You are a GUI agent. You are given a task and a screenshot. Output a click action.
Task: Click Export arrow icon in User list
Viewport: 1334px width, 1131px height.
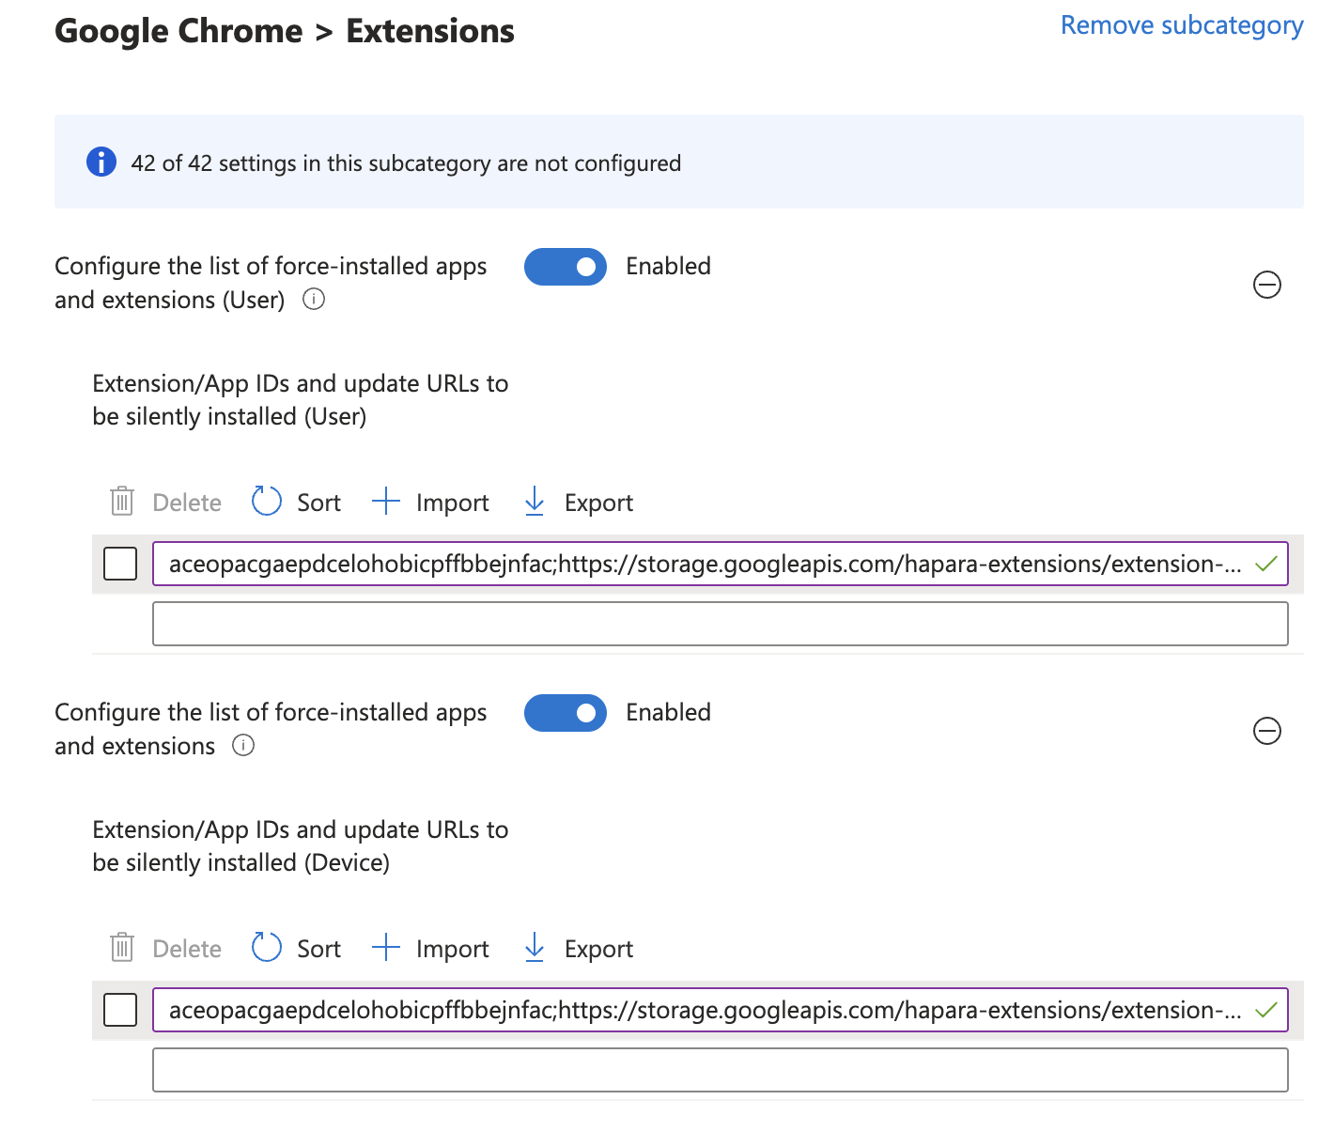(x=535, y=502)
